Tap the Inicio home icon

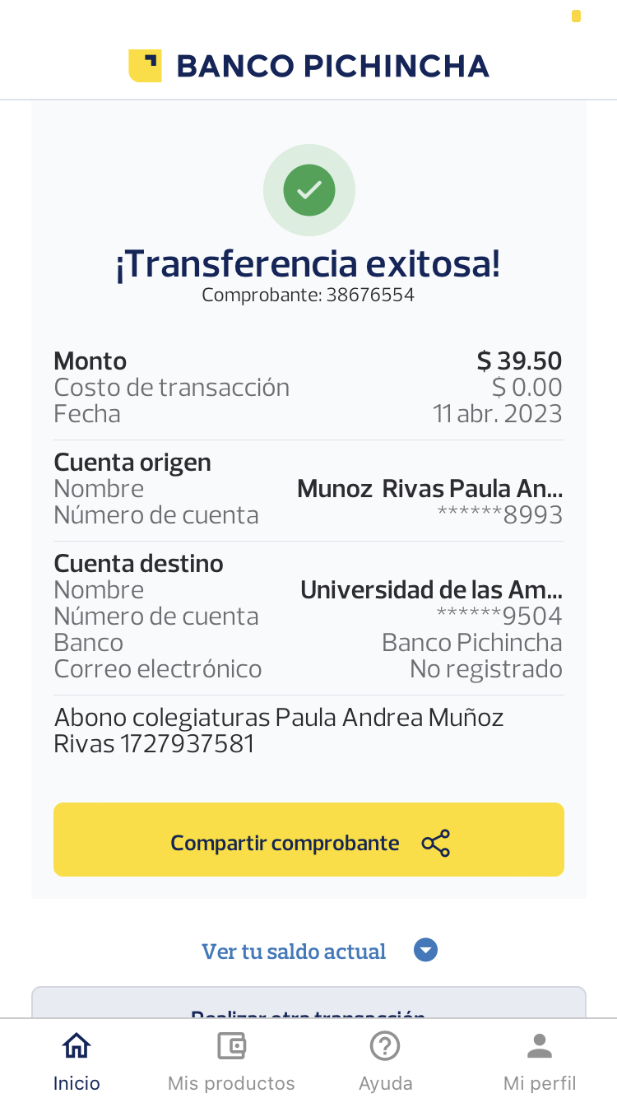point(77,1046)
